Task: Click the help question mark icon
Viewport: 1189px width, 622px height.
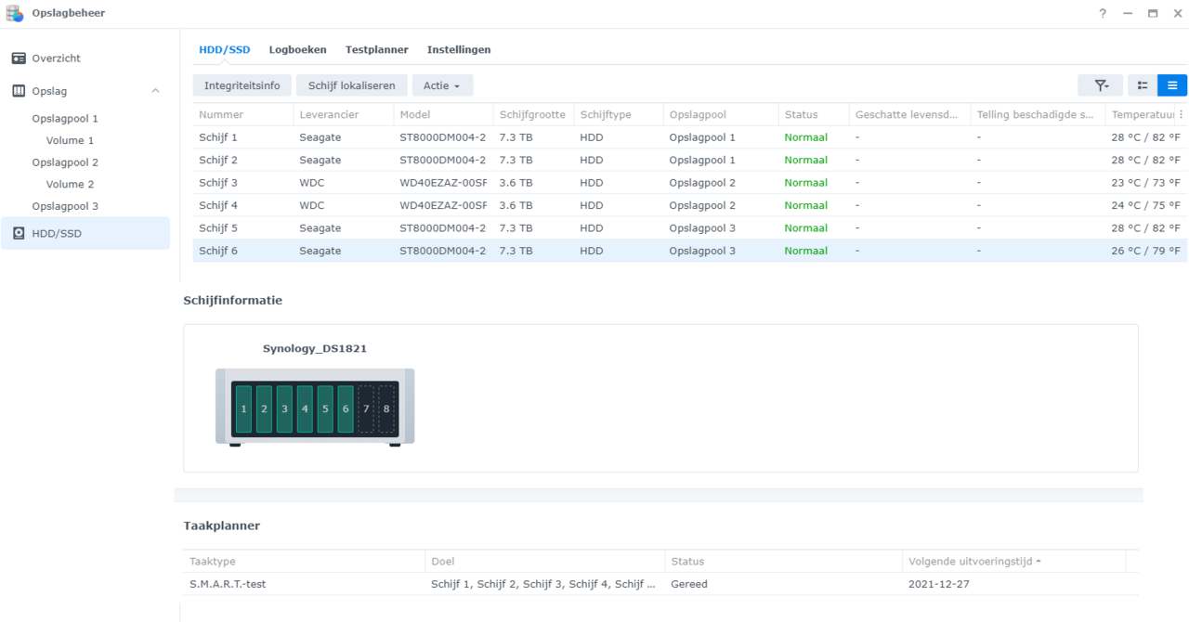Action: 1103,14
